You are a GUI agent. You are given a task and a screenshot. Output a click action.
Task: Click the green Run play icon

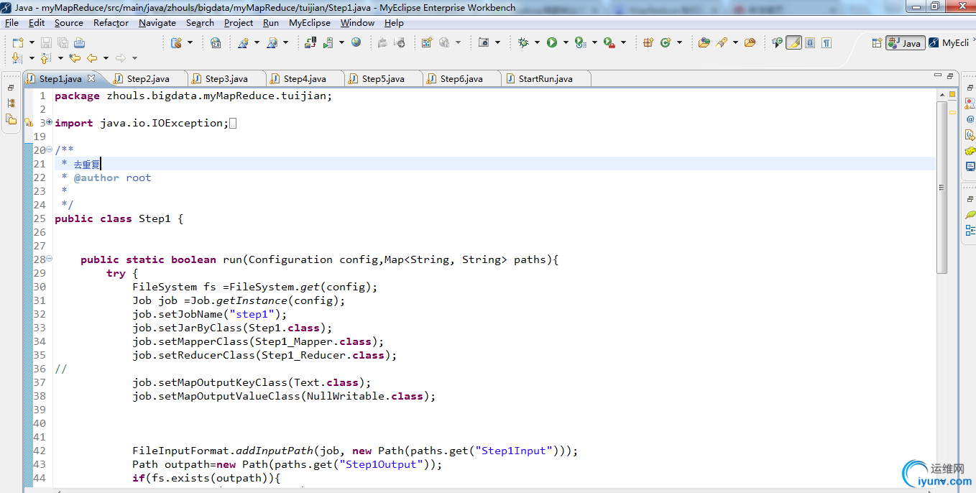pyautogui.click(x=552, y=42)
